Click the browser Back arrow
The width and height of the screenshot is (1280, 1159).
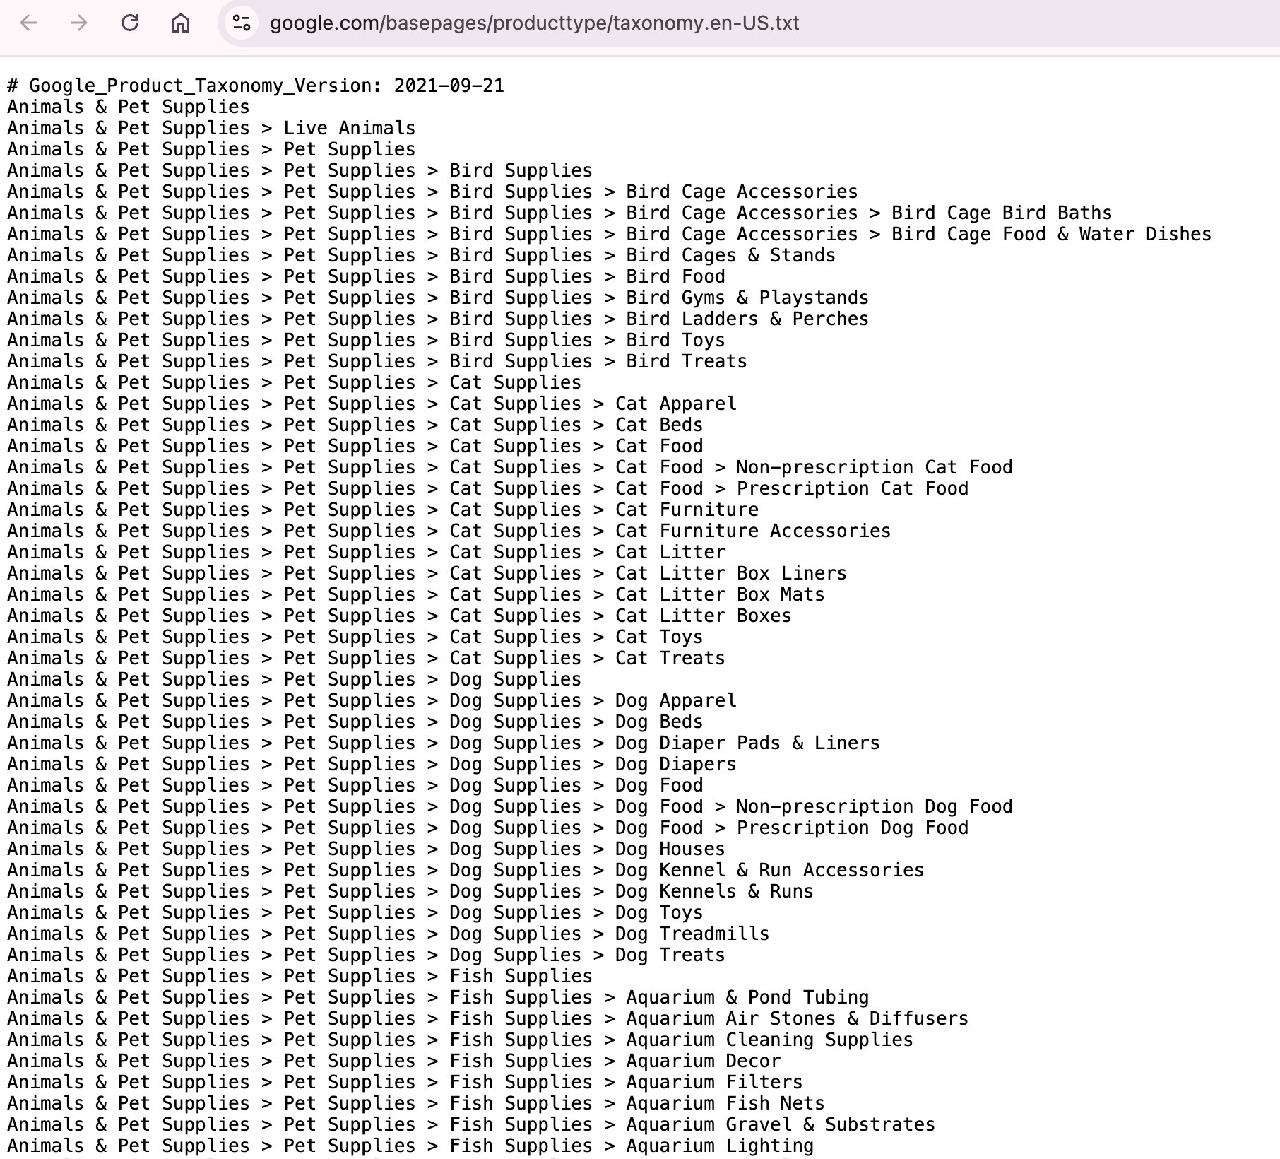(x=29, y=23)
